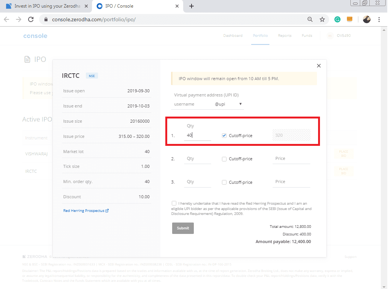The width and height of the screenshot is (388, 289).
Task: Switch to Invest in IPO using Zerodha tab
Action: (46, 6)
